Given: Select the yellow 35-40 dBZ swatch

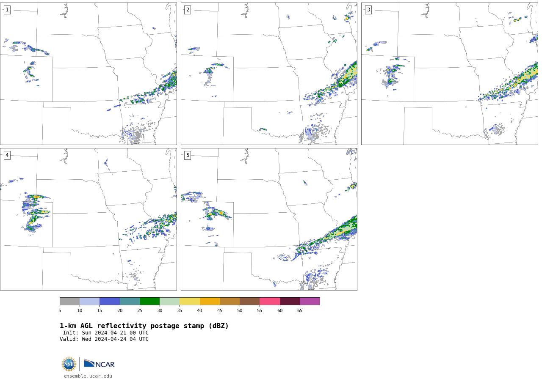Looking at the screenshot, I should (x=190, y=301).
